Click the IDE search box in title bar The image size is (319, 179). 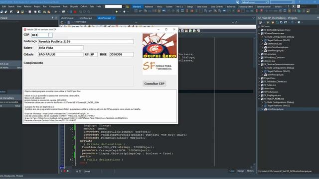click(282, 2)
